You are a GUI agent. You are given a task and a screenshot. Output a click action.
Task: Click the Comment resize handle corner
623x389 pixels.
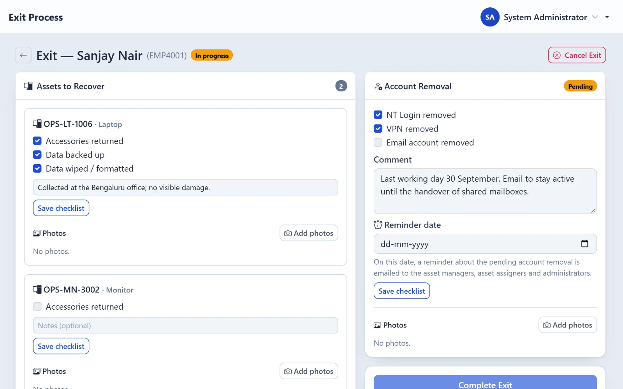tap(593, 210)
